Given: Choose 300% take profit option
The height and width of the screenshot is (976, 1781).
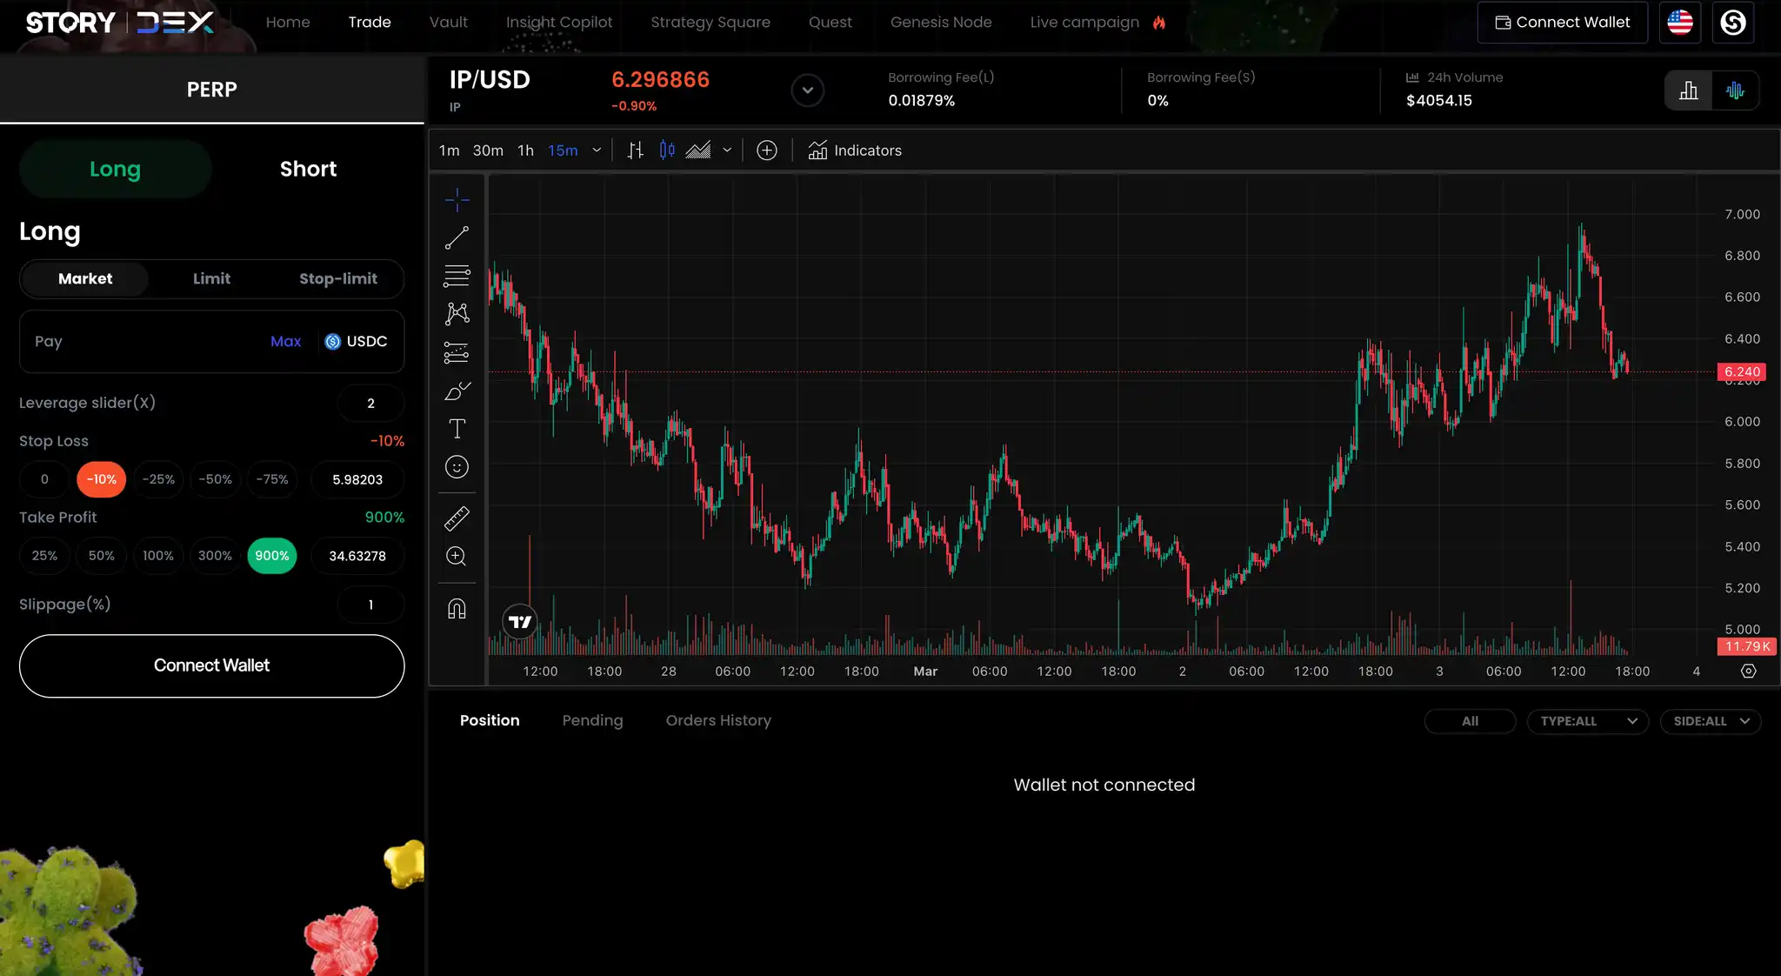Looking at the screenshot, I should [215, 556].
